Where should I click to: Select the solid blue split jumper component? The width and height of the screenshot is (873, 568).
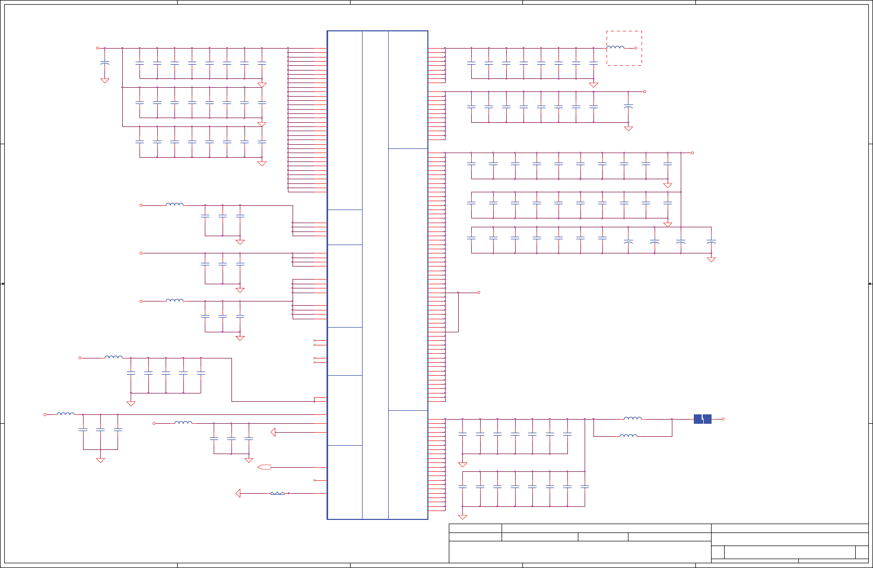pyautogui.click(x=703, y=419)
